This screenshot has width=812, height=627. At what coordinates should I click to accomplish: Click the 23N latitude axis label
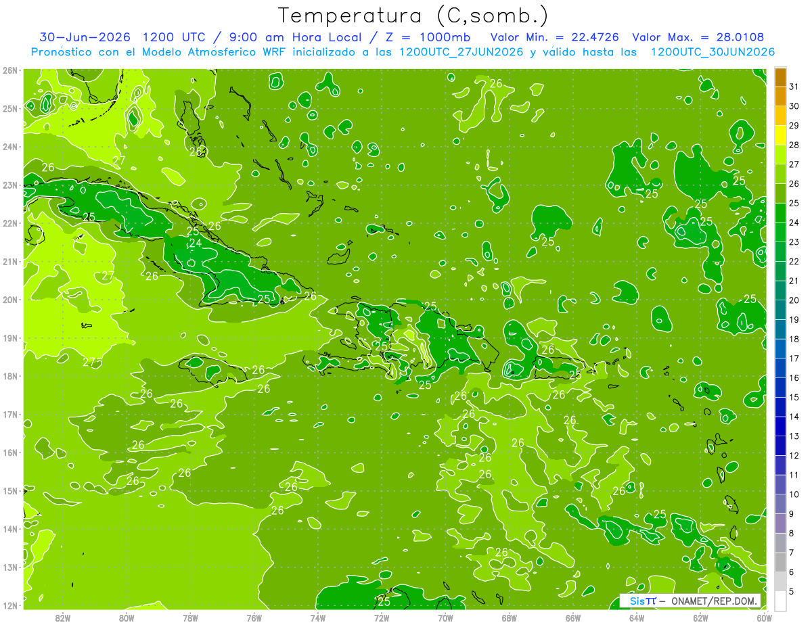click(9, 185)
